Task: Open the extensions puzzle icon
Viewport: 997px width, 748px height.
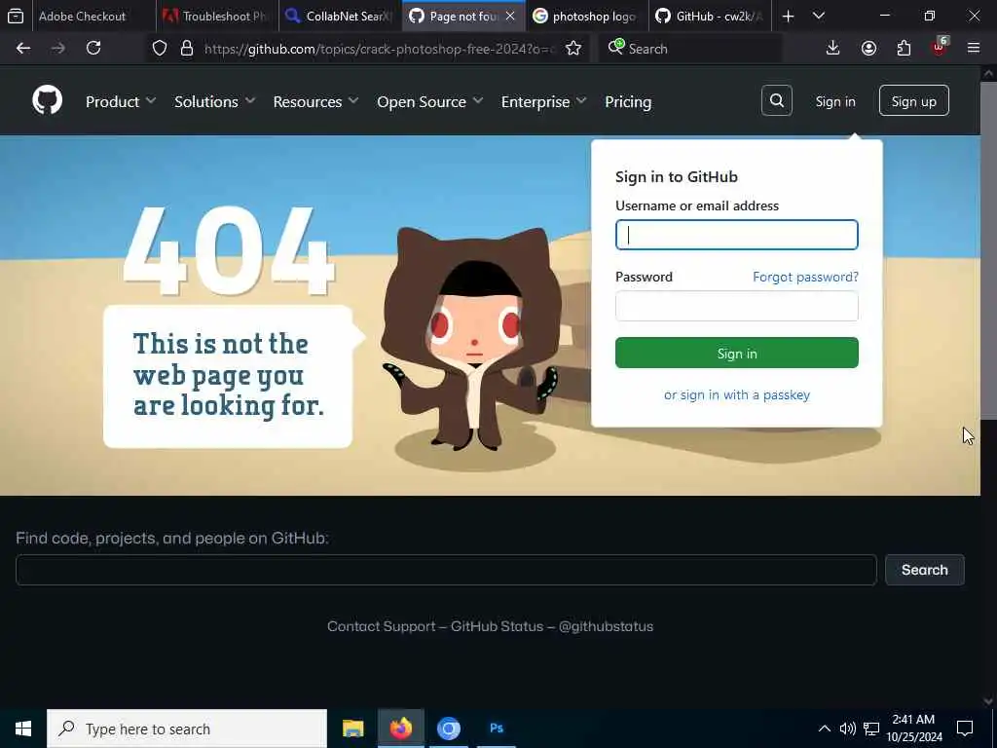Action: click(x=904, y=49)
